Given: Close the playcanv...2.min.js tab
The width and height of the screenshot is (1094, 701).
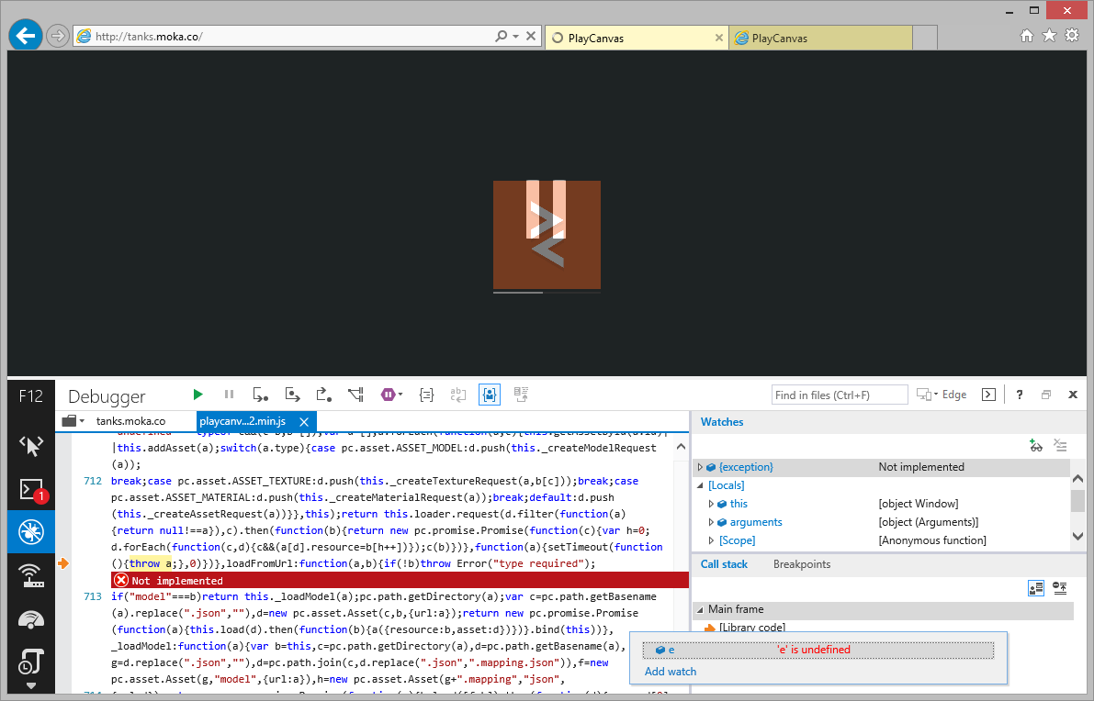Looking at the screenshot, I should click(x=303, y=421).
